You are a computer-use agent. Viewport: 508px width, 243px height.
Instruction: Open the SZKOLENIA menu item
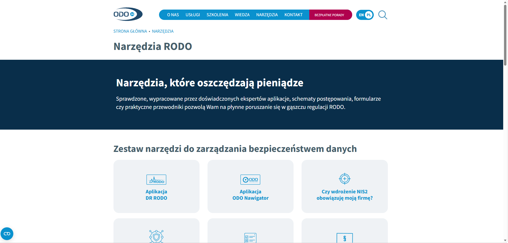[x=217, y=15]
